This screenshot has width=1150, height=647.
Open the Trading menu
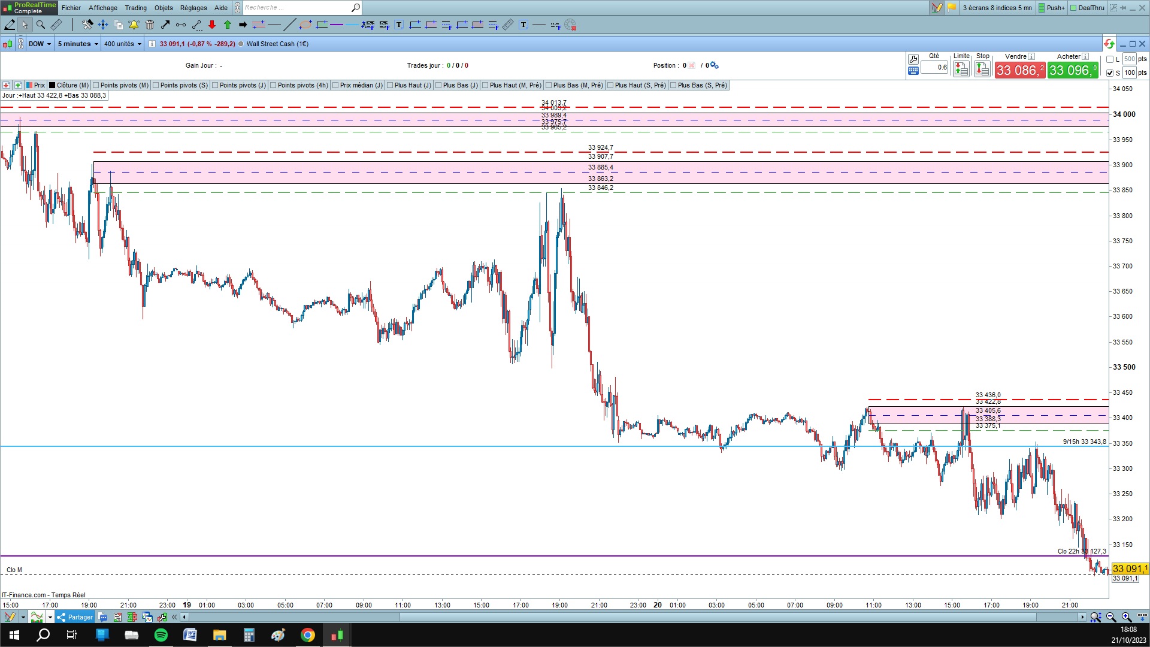(x=135, y=8)
